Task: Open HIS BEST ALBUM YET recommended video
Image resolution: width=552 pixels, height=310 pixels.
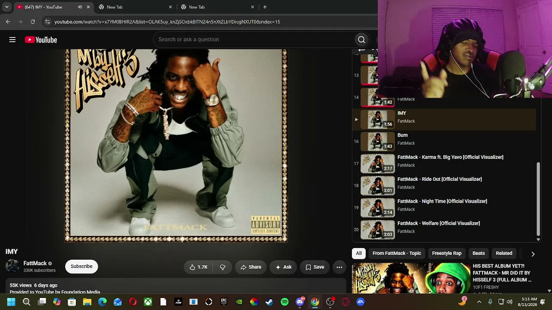Action: coord(502,273)
